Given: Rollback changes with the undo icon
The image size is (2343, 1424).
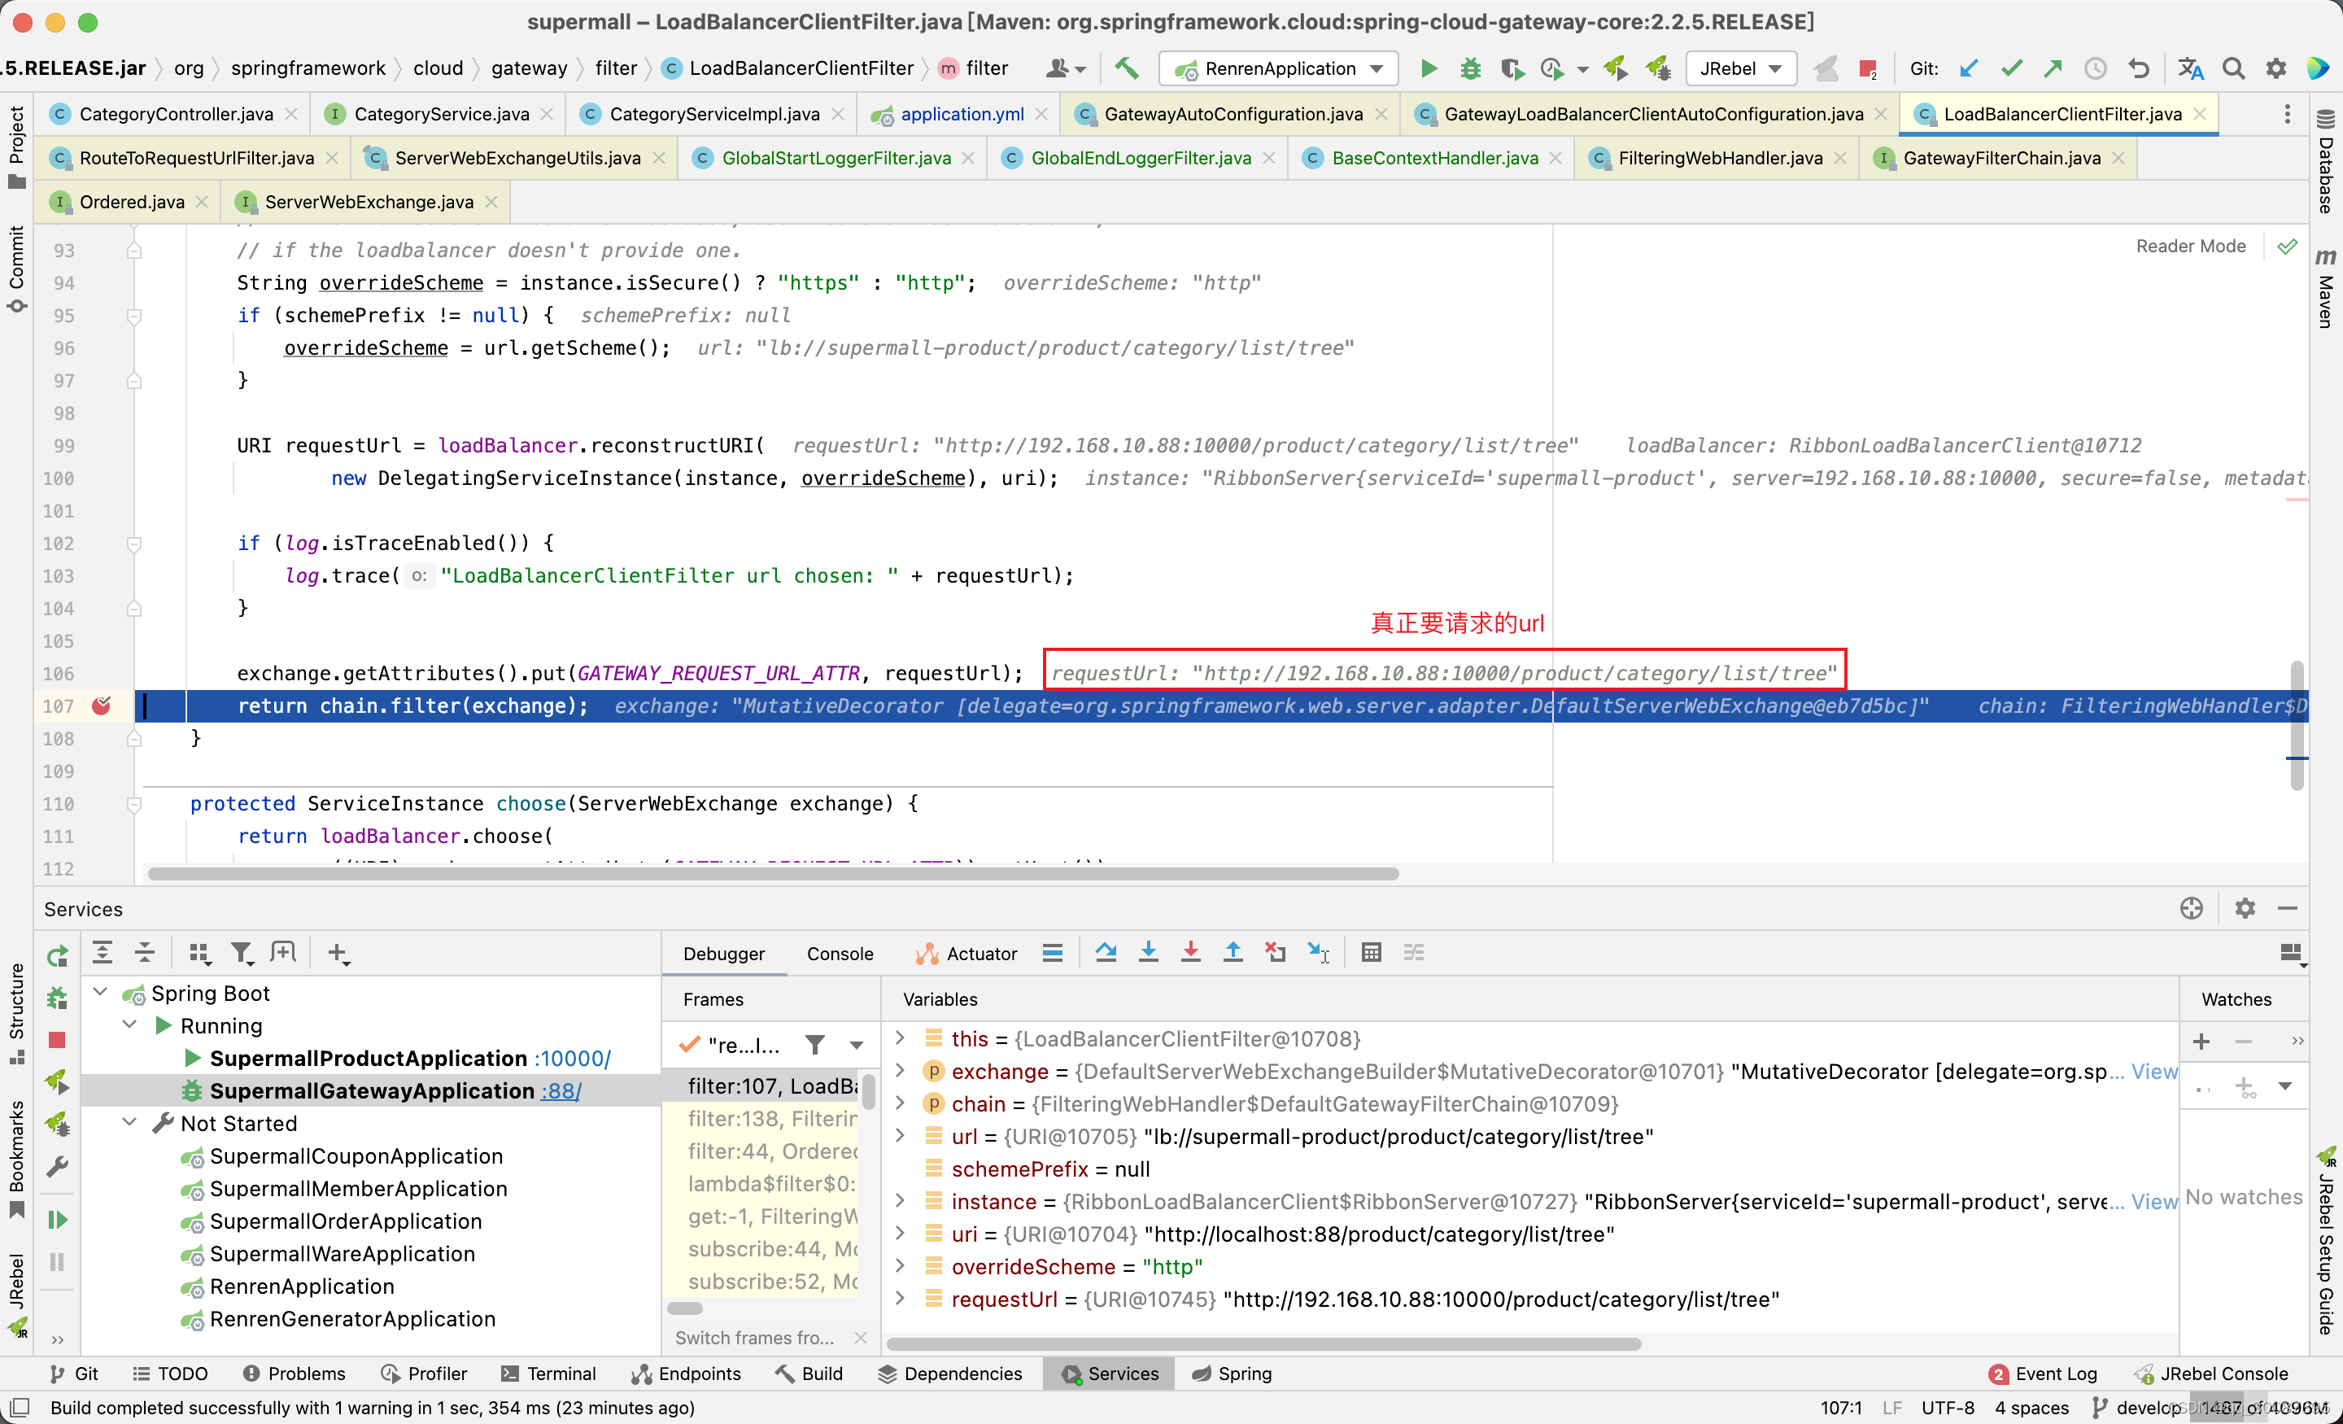Looking at the screenshot, I should (x=2139, y=68).
